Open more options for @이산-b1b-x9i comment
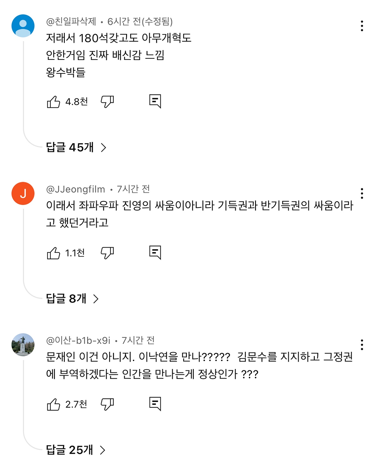The width and height of the screenshot is (385, 475). point(362,345)
